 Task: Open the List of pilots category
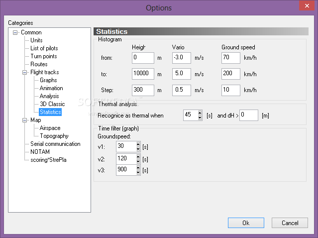coord(44,48)
